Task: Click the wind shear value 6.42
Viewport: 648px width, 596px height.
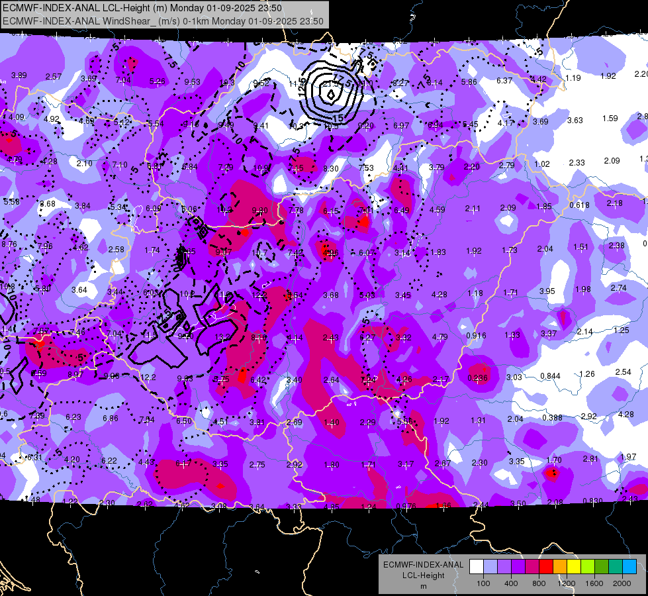Action: pos(258,379)
